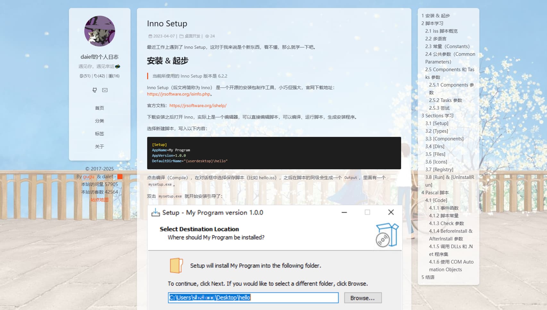Open the jrsoftware.org/isinfo.php link
This screenshot has height=310, width=547.
(x=178, y=94)
